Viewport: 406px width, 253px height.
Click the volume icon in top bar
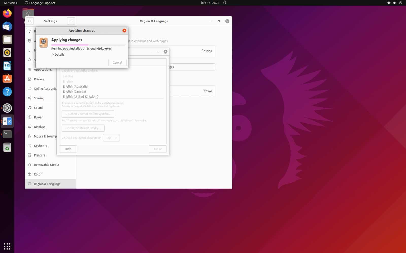(395, 3)
